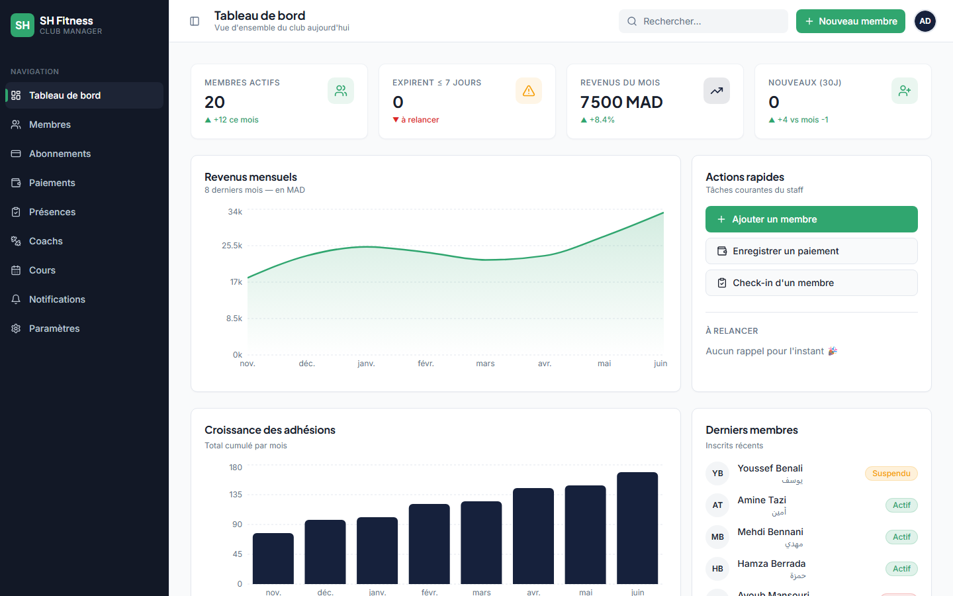This screenshot has height=596, width=953.
Task: Click the Paramètres gear icon
Action: click(x=16, y=328)
